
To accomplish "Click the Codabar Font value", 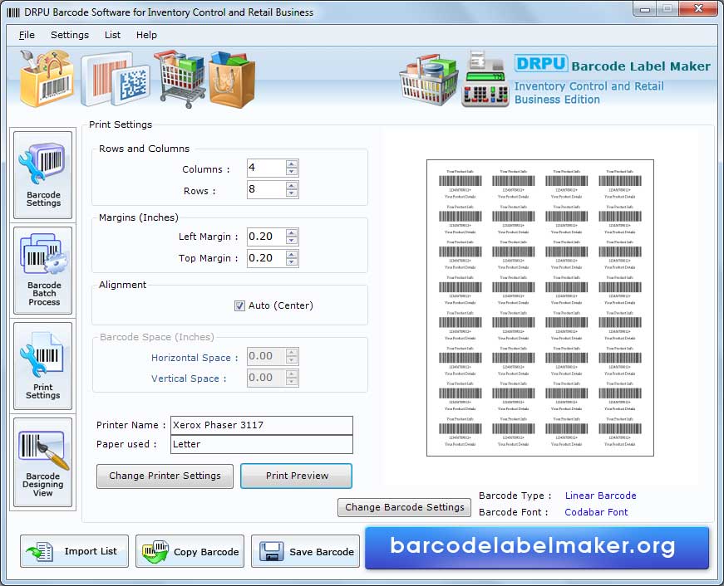I will click(596, 512).
